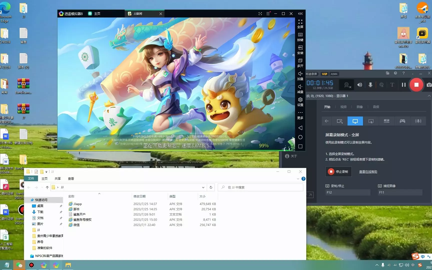Show hidden system tray icons chevron
Image resolution: width=432 pixels, height=270 pixels.
pyautogui.click(x=377, y=265)
